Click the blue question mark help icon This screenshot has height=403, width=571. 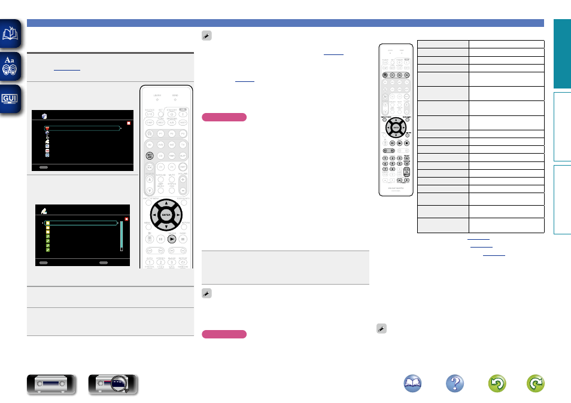[x=455, y=383]
